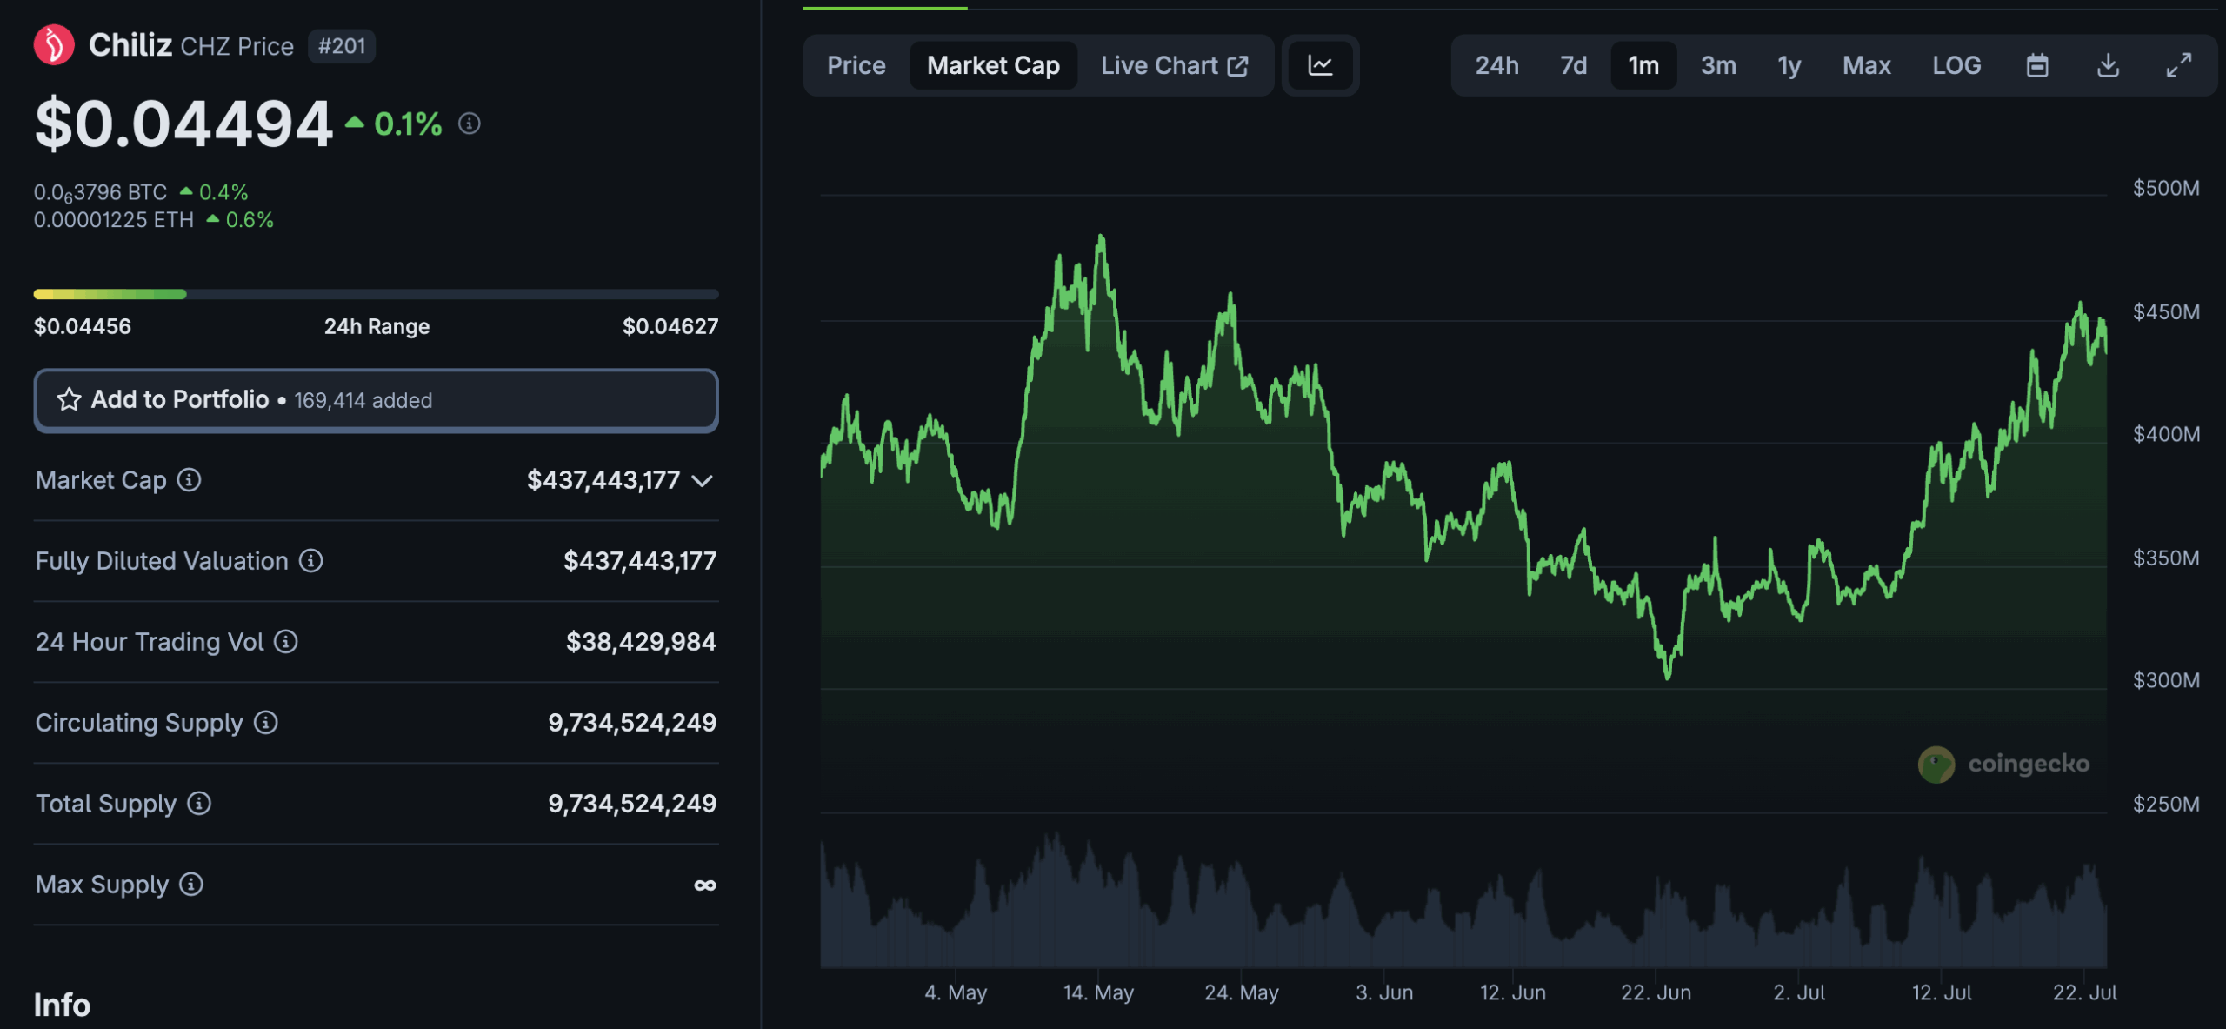
Task: Open the calendar date range picker
Action: 2037,65
